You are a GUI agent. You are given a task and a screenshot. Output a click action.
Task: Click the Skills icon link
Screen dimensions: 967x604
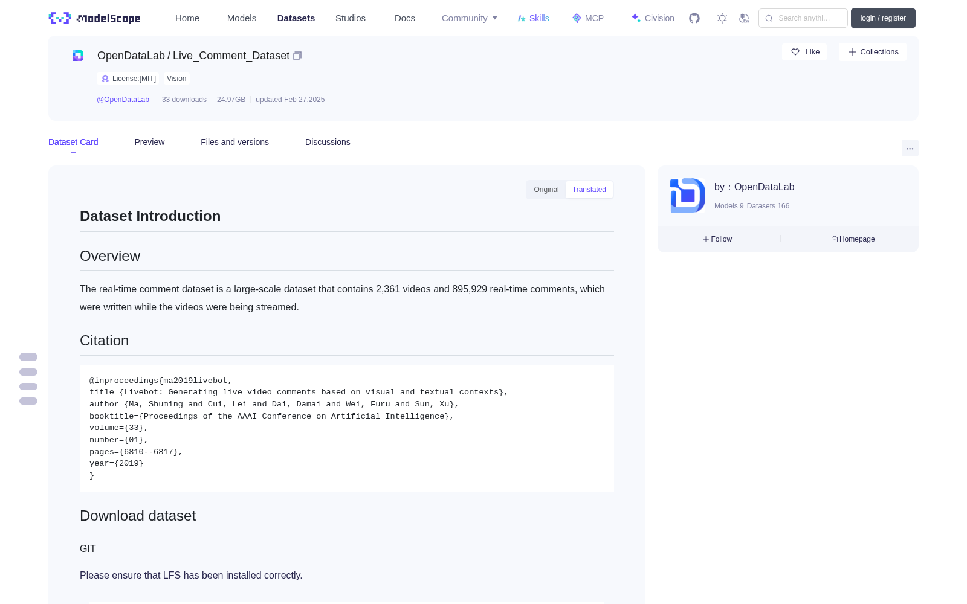[x=533, y=18]
